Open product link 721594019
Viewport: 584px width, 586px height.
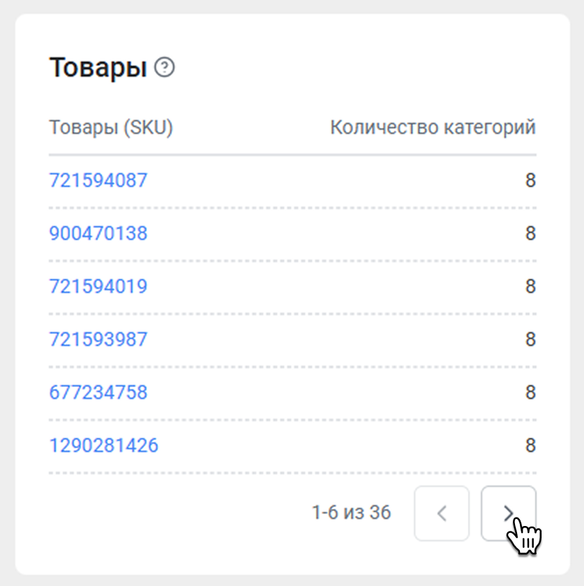pos(98,286)
